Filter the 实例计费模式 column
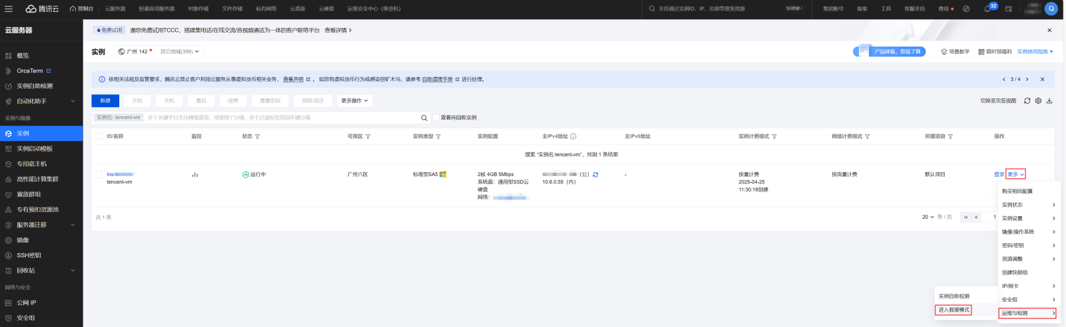 (x=774, y=136)
